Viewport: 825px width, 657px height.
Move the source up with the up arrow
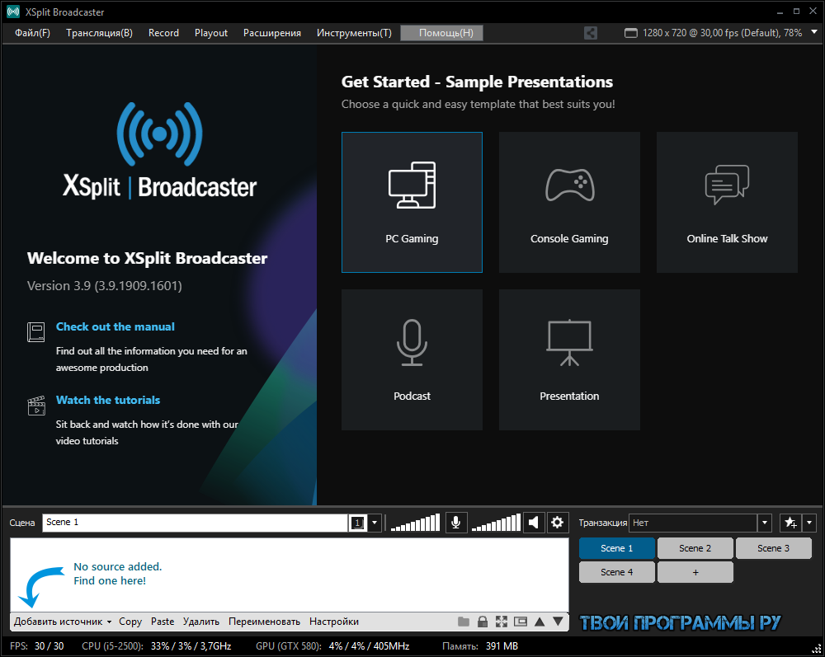540,622
